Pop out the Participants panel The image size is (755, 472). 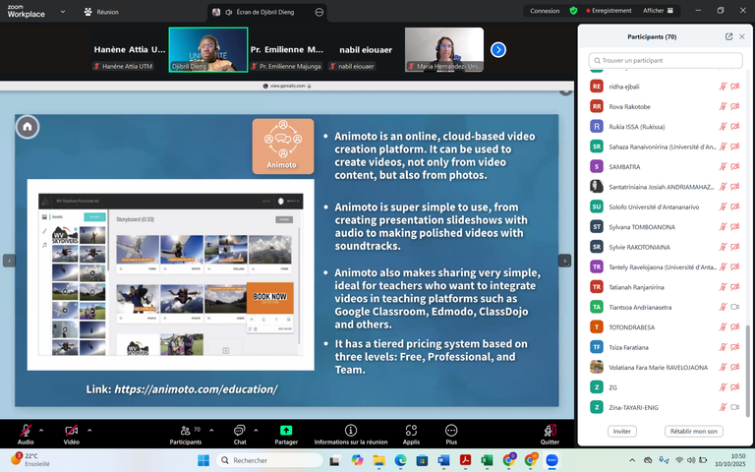729,36
